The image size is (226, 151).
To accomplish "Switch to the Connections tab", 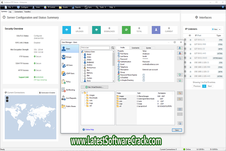I will point(19,12).
